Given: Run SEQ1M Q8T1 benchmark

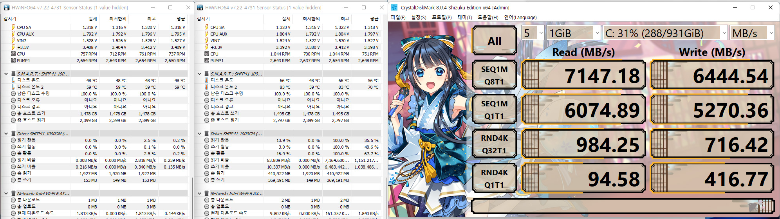Looking at the screenshot, I should pyautogui.click(x=495, y=75).
